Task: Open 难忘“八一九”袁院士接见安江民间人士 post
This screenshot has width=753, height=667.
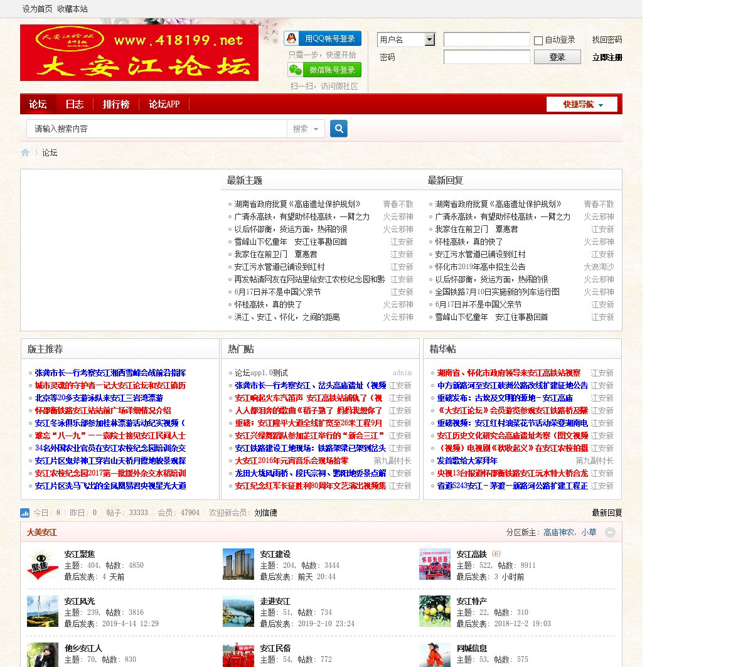Action: coord(110,435)
